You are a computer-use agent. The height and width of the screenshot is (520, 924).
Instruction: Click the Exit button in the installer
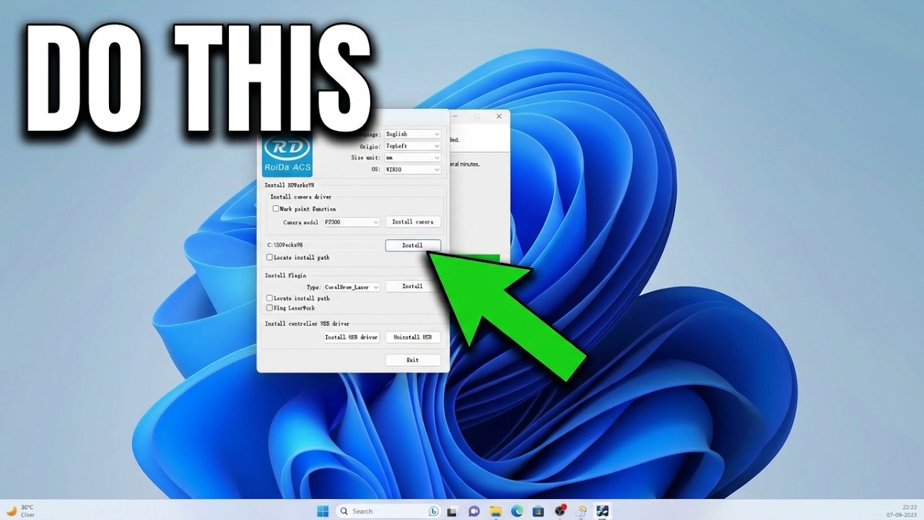pos(413,360)
